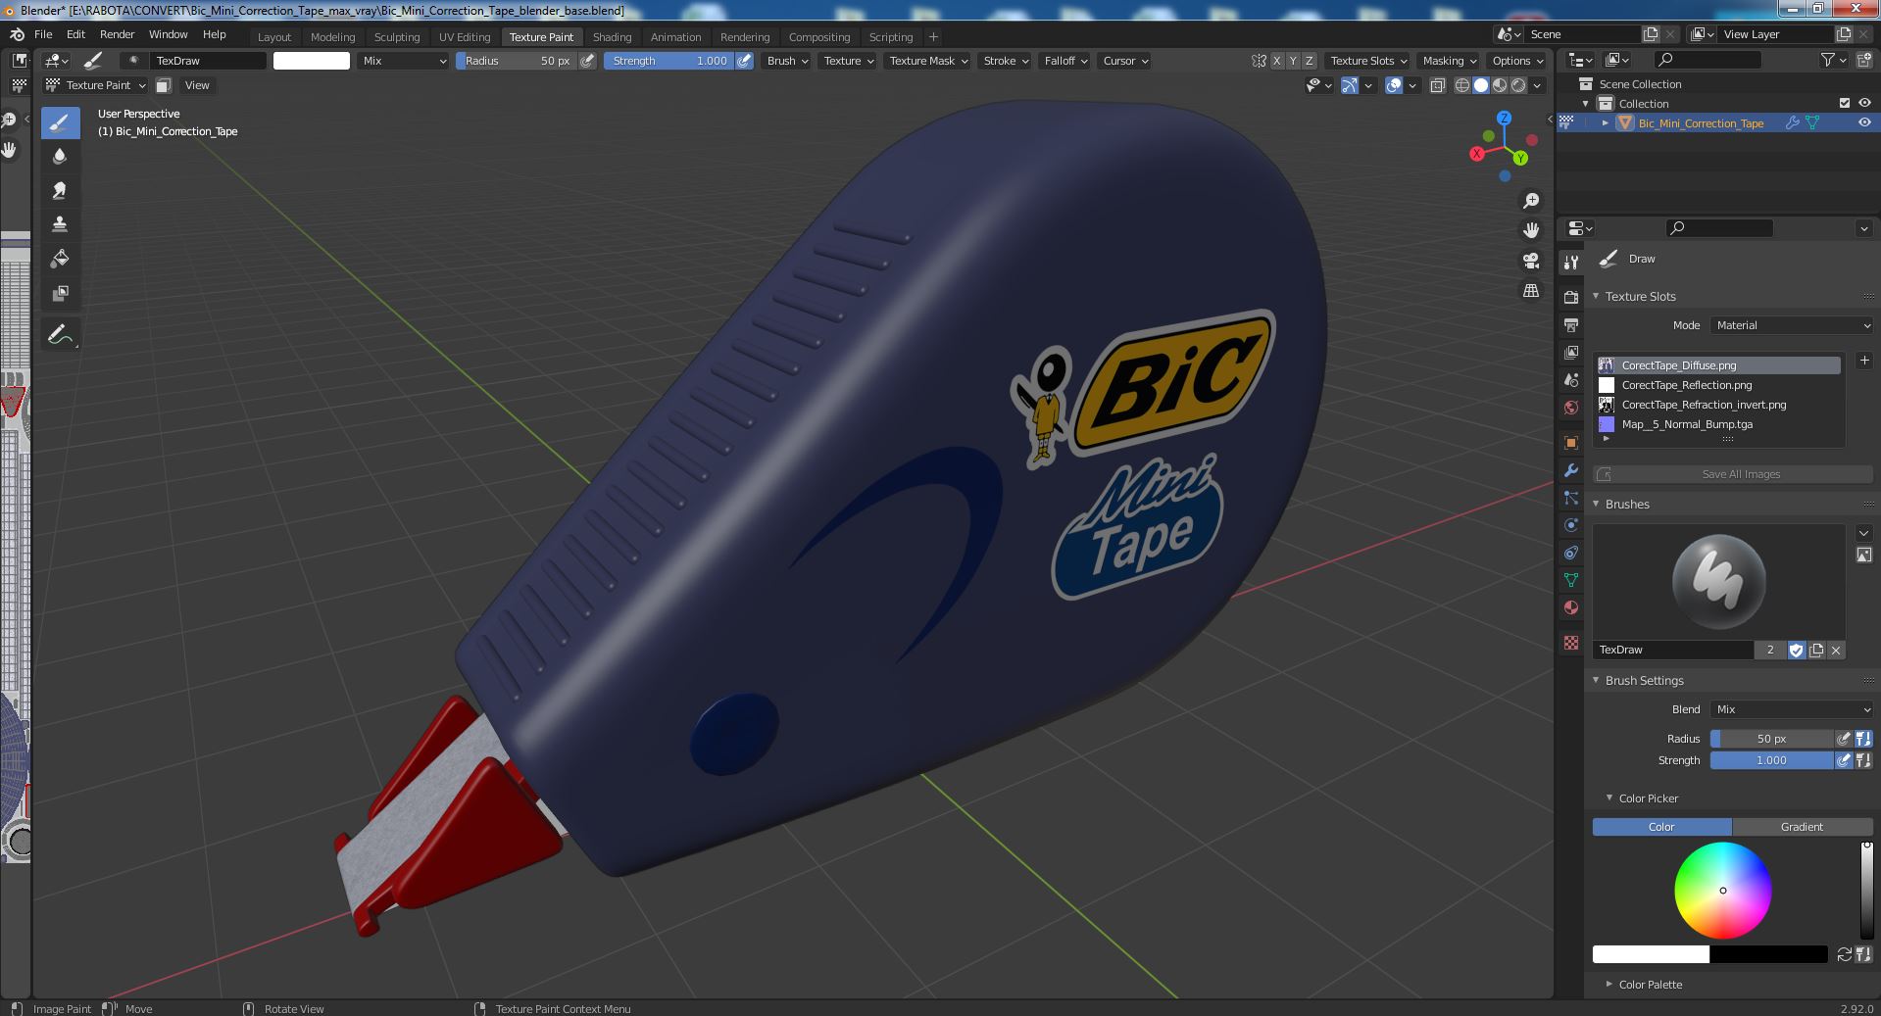Viewport: 1881px width, 1016px height.
Task: Open the Render menu
Action: click(x=117, y=34)
